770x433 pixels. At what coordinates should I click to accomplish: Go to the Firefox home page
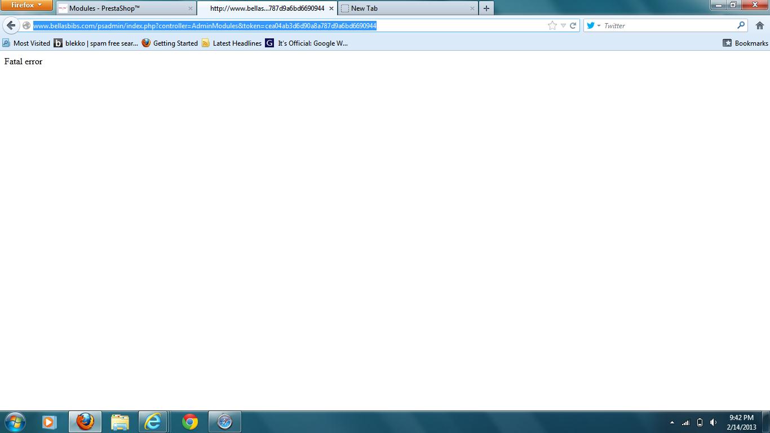[x=759, y=25]
